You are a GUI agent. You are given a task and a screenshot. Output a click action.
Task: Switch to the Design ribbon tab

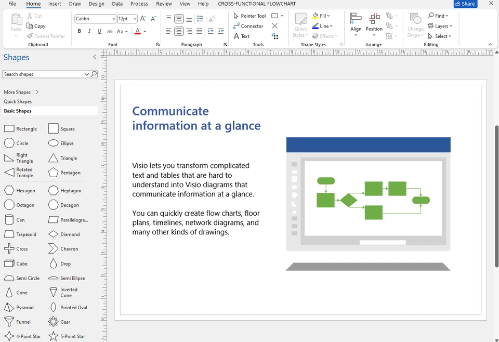point(96,4)
